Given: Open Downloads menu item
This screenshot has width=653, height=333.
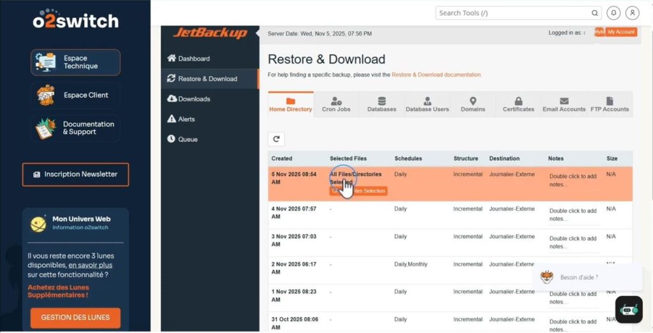Looking at the screenshot, I should pos(210,99).
